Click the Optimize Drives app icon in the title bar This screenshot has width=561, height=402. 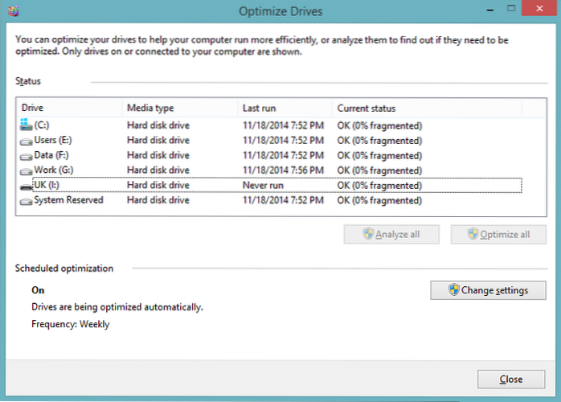pos(13,10)
